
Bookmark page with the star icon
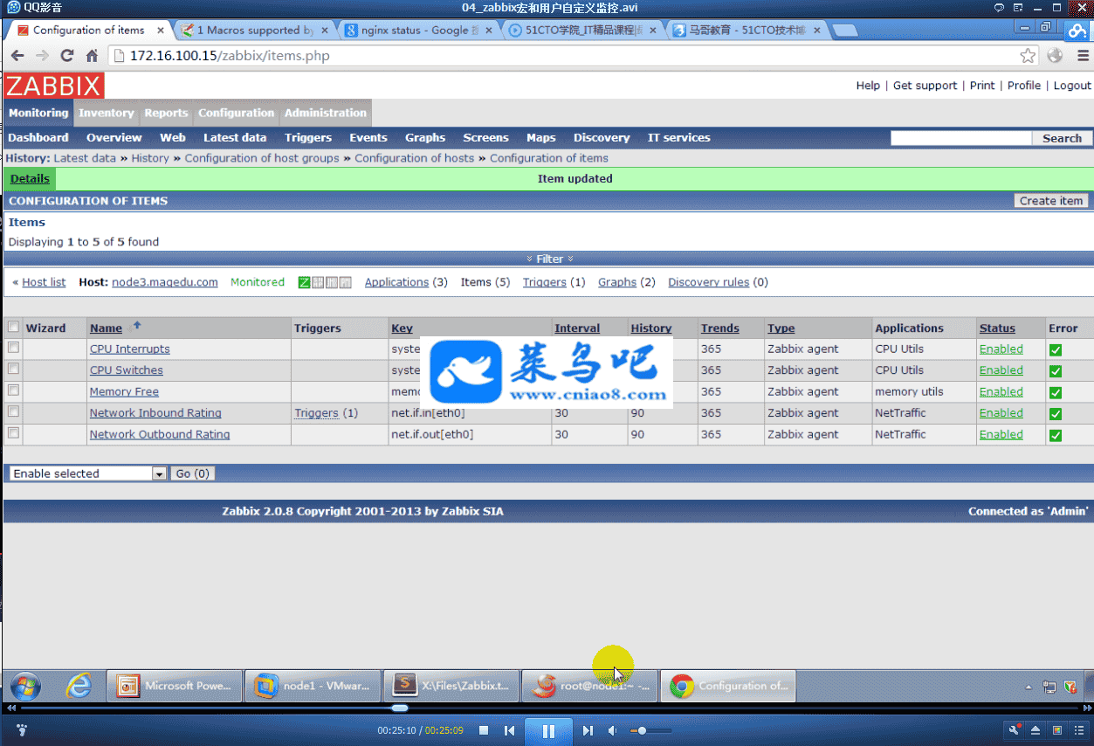point(1029,56)
